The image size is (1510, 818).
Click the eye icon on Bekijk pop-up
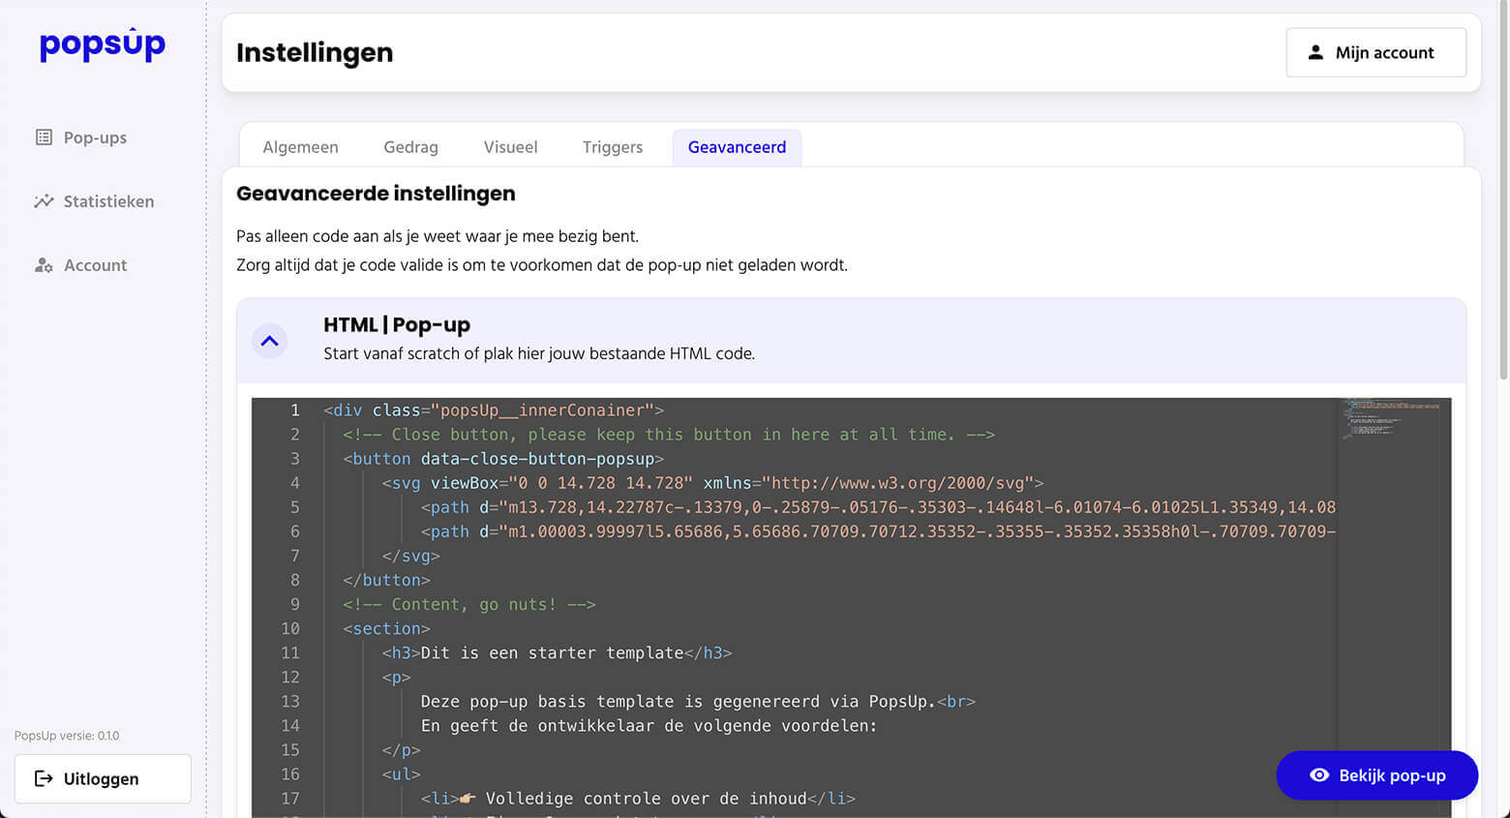pos(1319,775)
